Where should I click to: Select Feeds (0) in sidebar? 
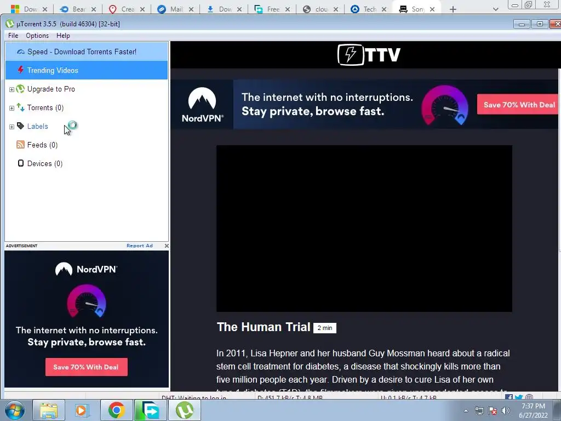pyautogui.click(x=42, y=145)
